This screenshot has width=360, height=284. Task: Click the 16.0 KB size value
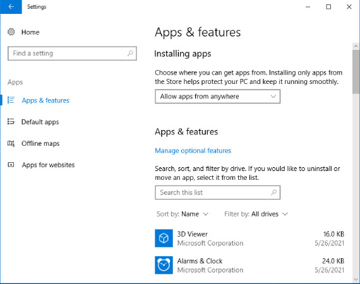coord(333,234)
